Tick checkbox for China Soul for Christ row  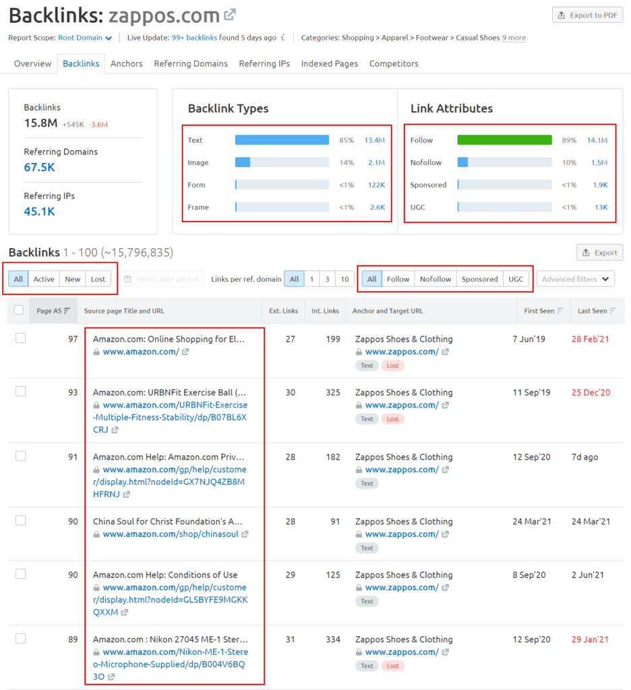click(x=21, y=521)
